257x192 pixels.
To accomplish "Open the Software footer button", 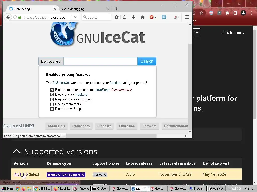I will click(149, 126).
